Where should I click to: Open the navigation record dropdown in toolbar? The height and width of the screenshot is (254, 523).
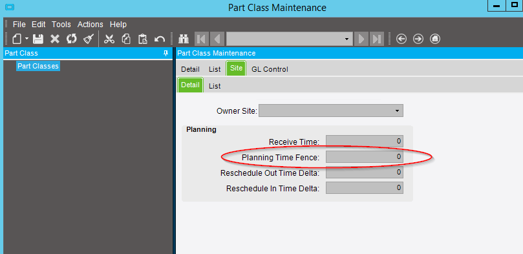(347, 39)
